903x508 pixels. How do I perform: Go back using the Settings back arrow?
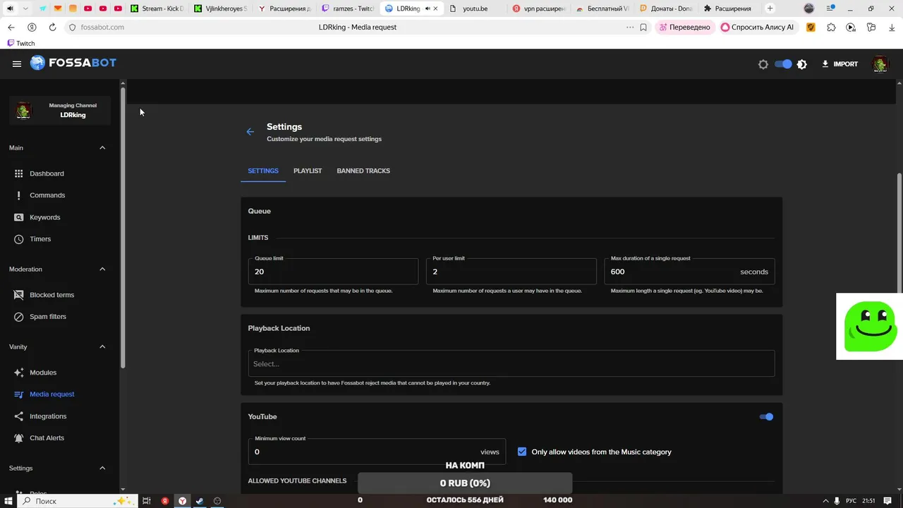(250, 132)
